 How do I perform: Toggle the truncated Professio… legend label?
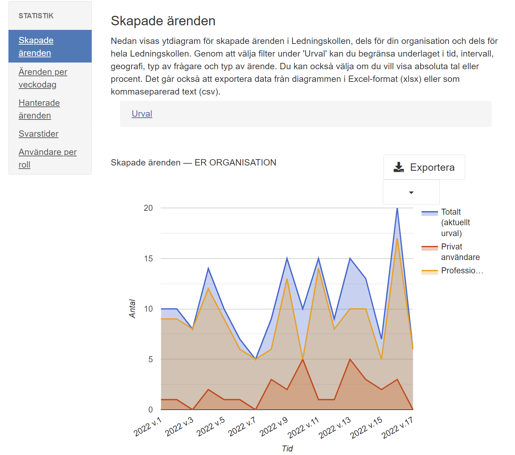click(x=462, y=271)
